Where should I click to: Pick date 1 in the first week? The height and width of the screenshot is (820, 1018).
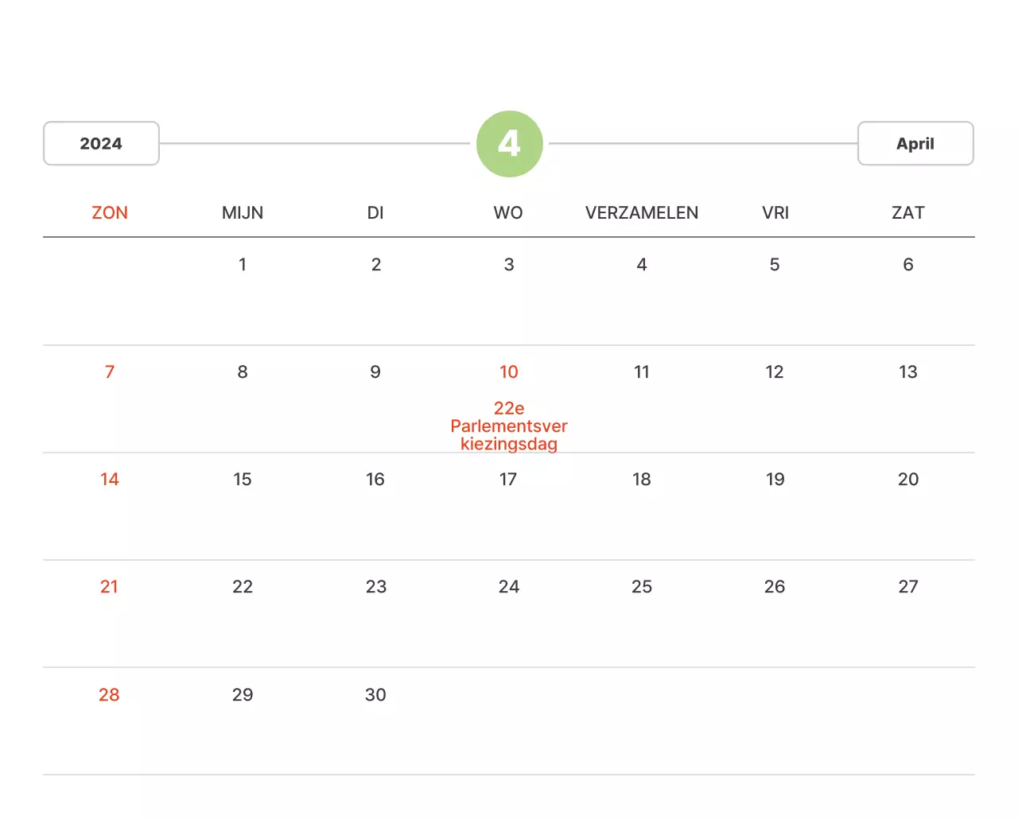pyautogui.click(x=243, y=265)
